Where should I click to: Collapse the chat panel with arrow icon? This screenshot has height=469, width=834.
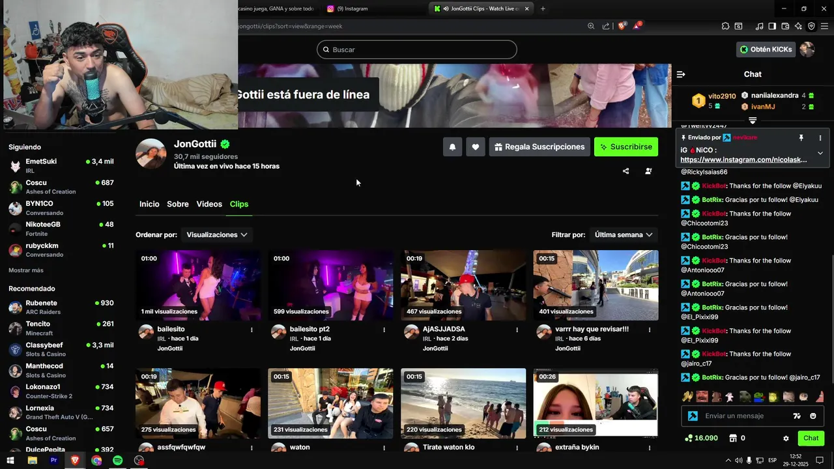681,74
